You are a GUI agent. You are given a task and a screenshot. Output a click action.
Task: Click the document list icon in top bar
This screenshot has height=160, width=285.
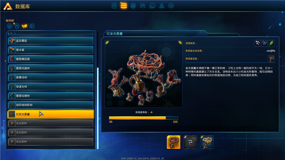[x=114, y=6]
